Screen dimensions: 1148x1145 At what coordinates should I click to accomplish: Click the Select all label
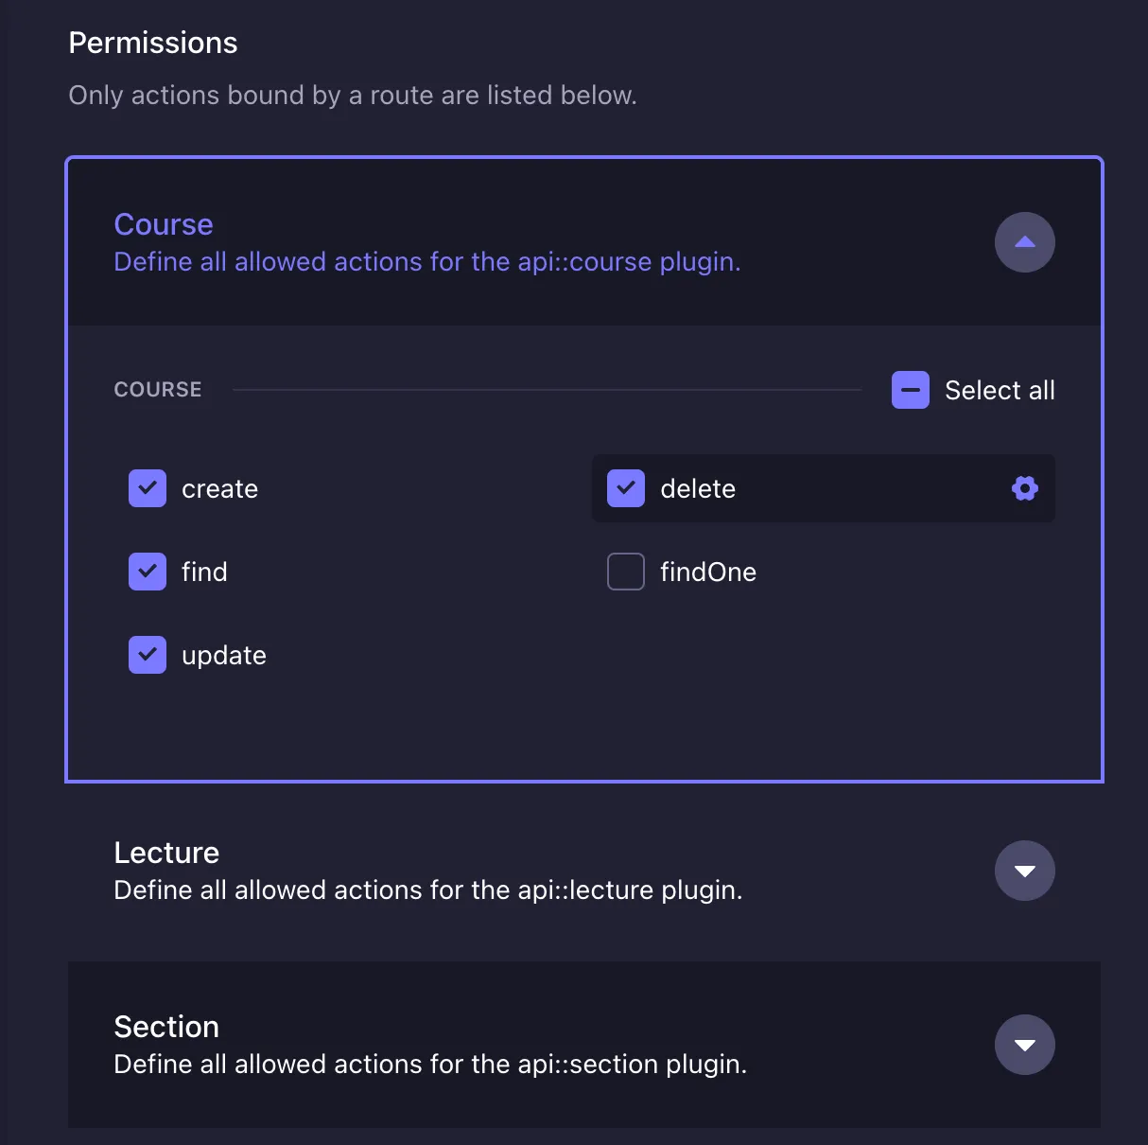click(1000, 390)
